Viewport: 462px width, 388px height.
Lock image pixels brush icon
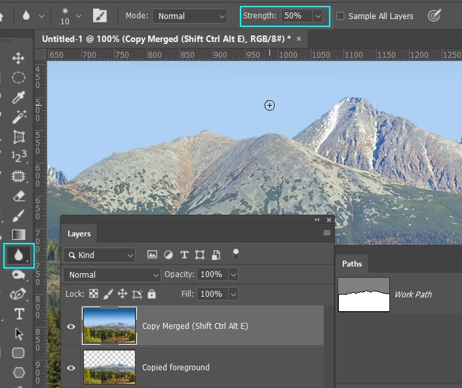[x=108, y=294]
